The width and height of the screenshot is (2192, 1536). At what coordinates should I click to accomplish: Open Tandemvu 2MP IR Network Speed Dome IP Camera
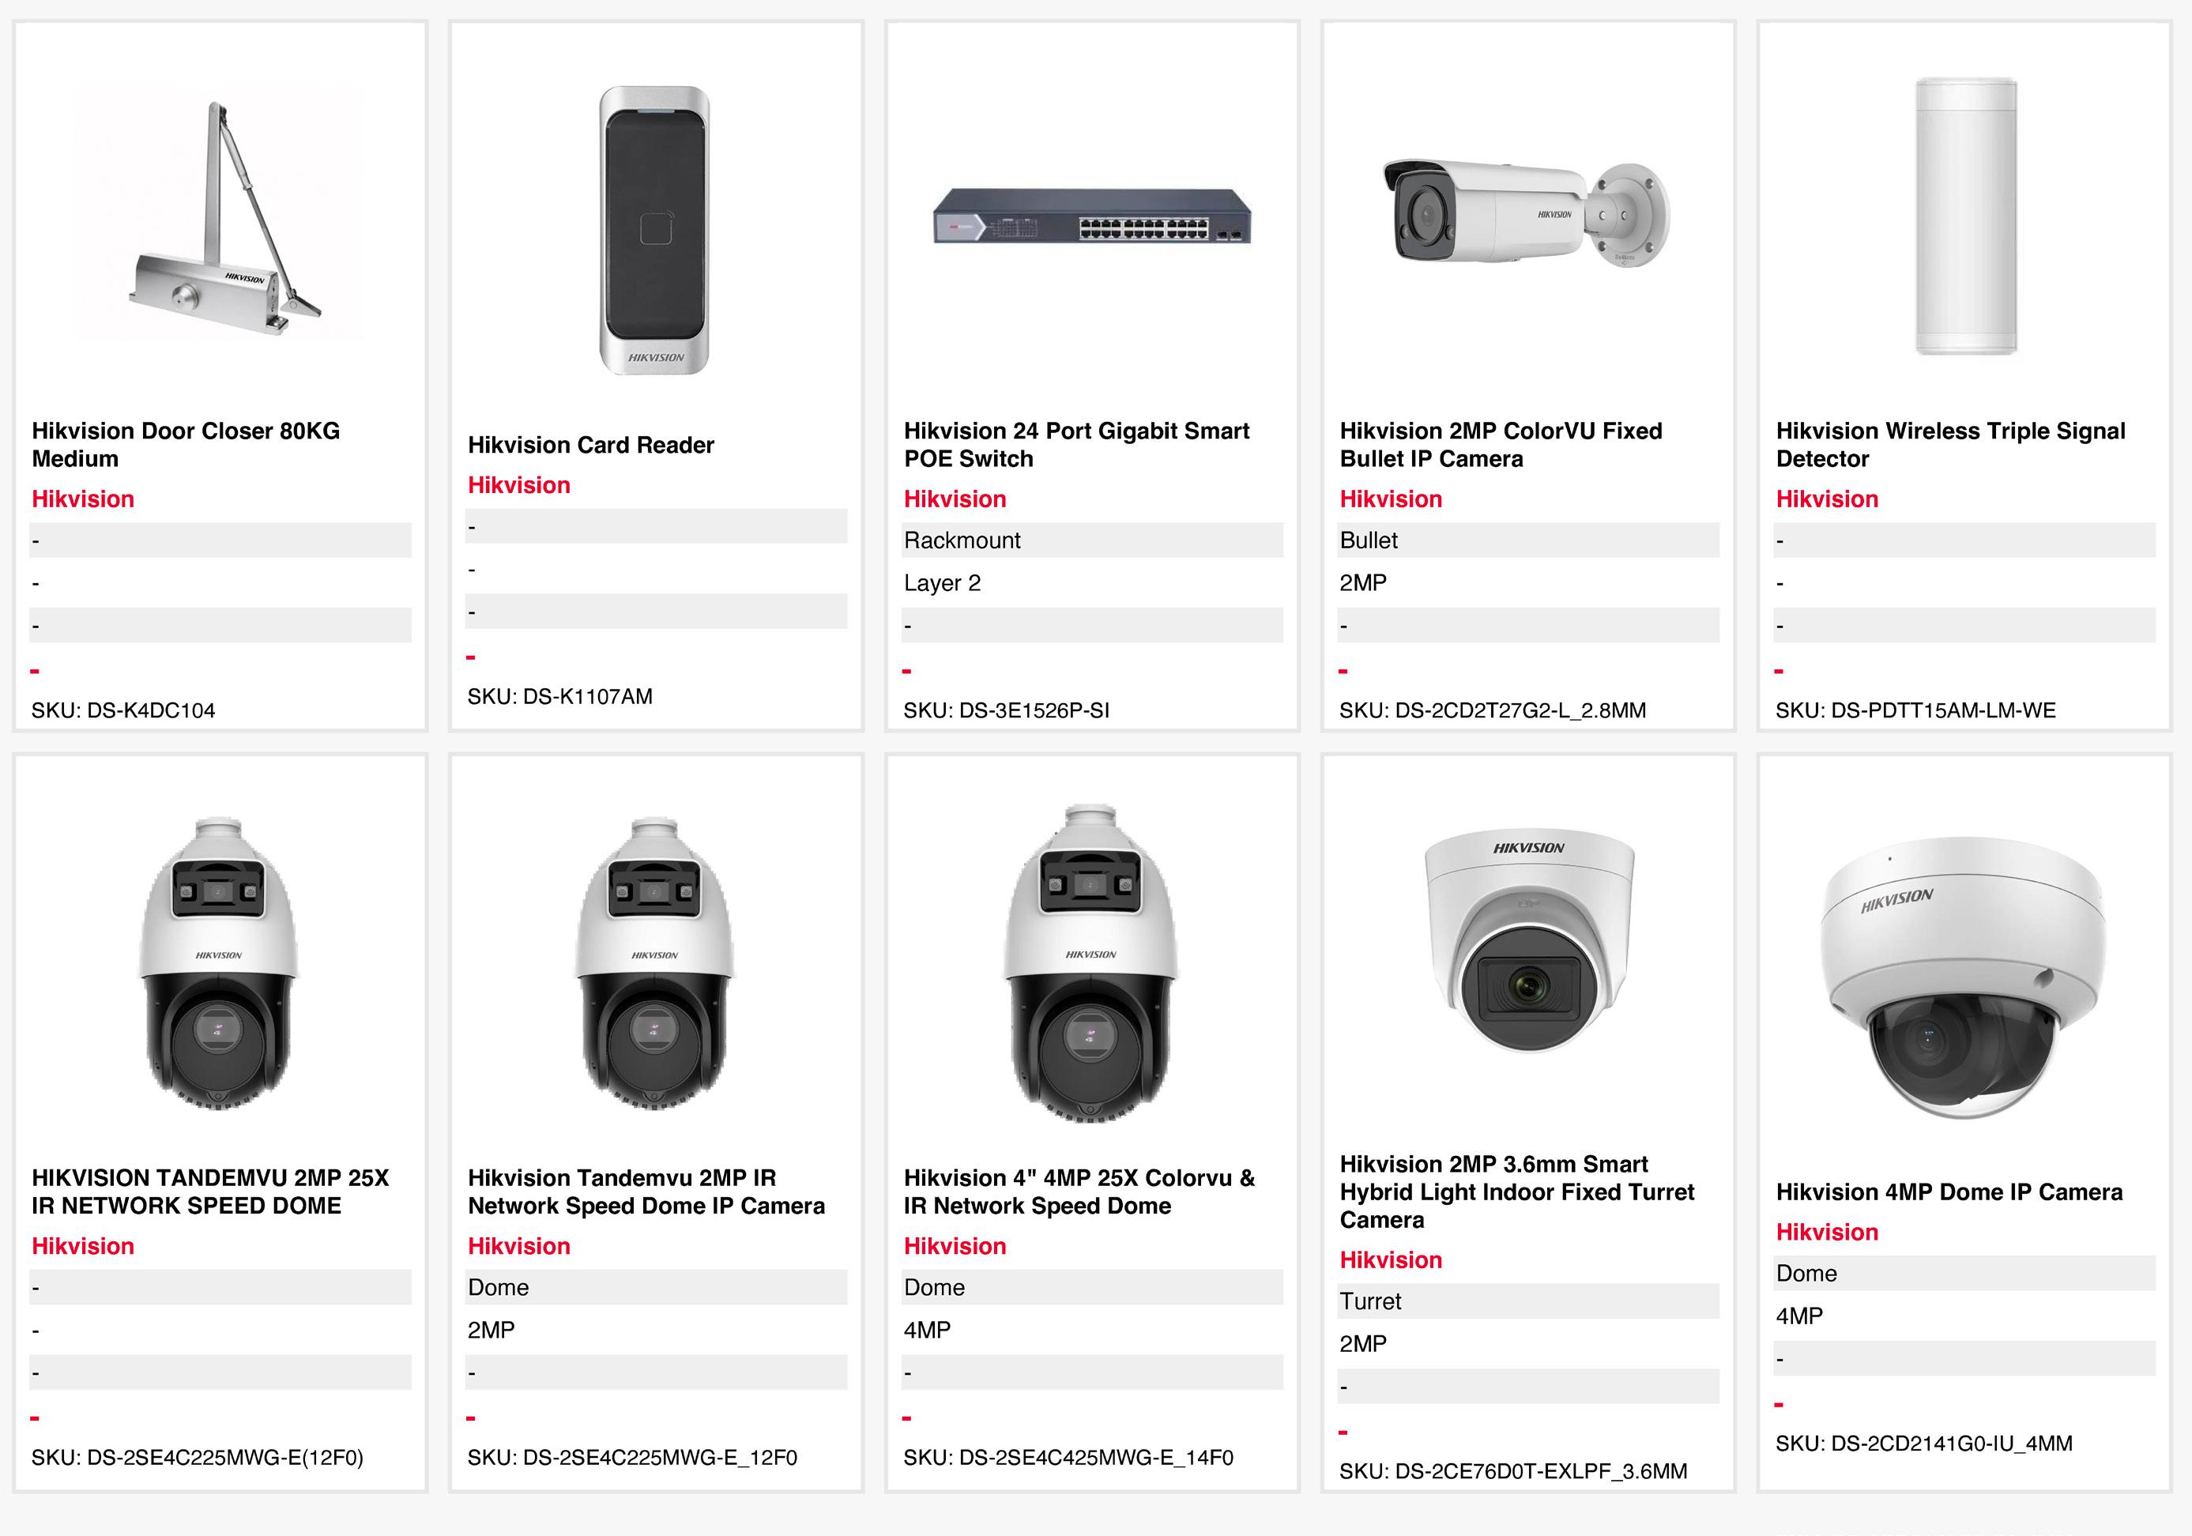646,1192
